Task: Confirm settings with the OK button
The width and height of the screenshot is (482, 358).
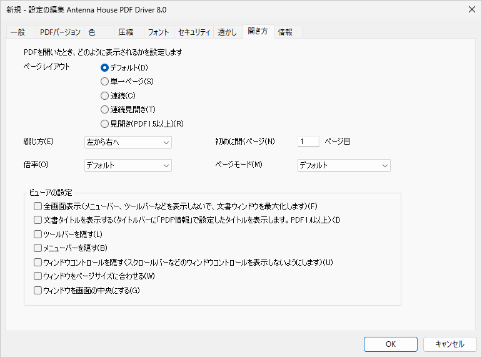Action: click(390, 344)
